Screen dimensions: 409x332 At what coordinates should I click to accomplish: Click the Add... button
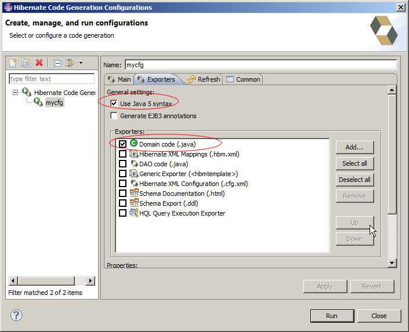click(354, 147)
